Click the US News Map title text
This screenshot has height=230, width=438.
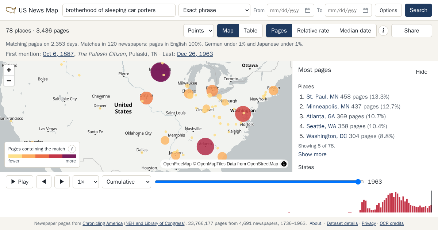coord(38,10)
